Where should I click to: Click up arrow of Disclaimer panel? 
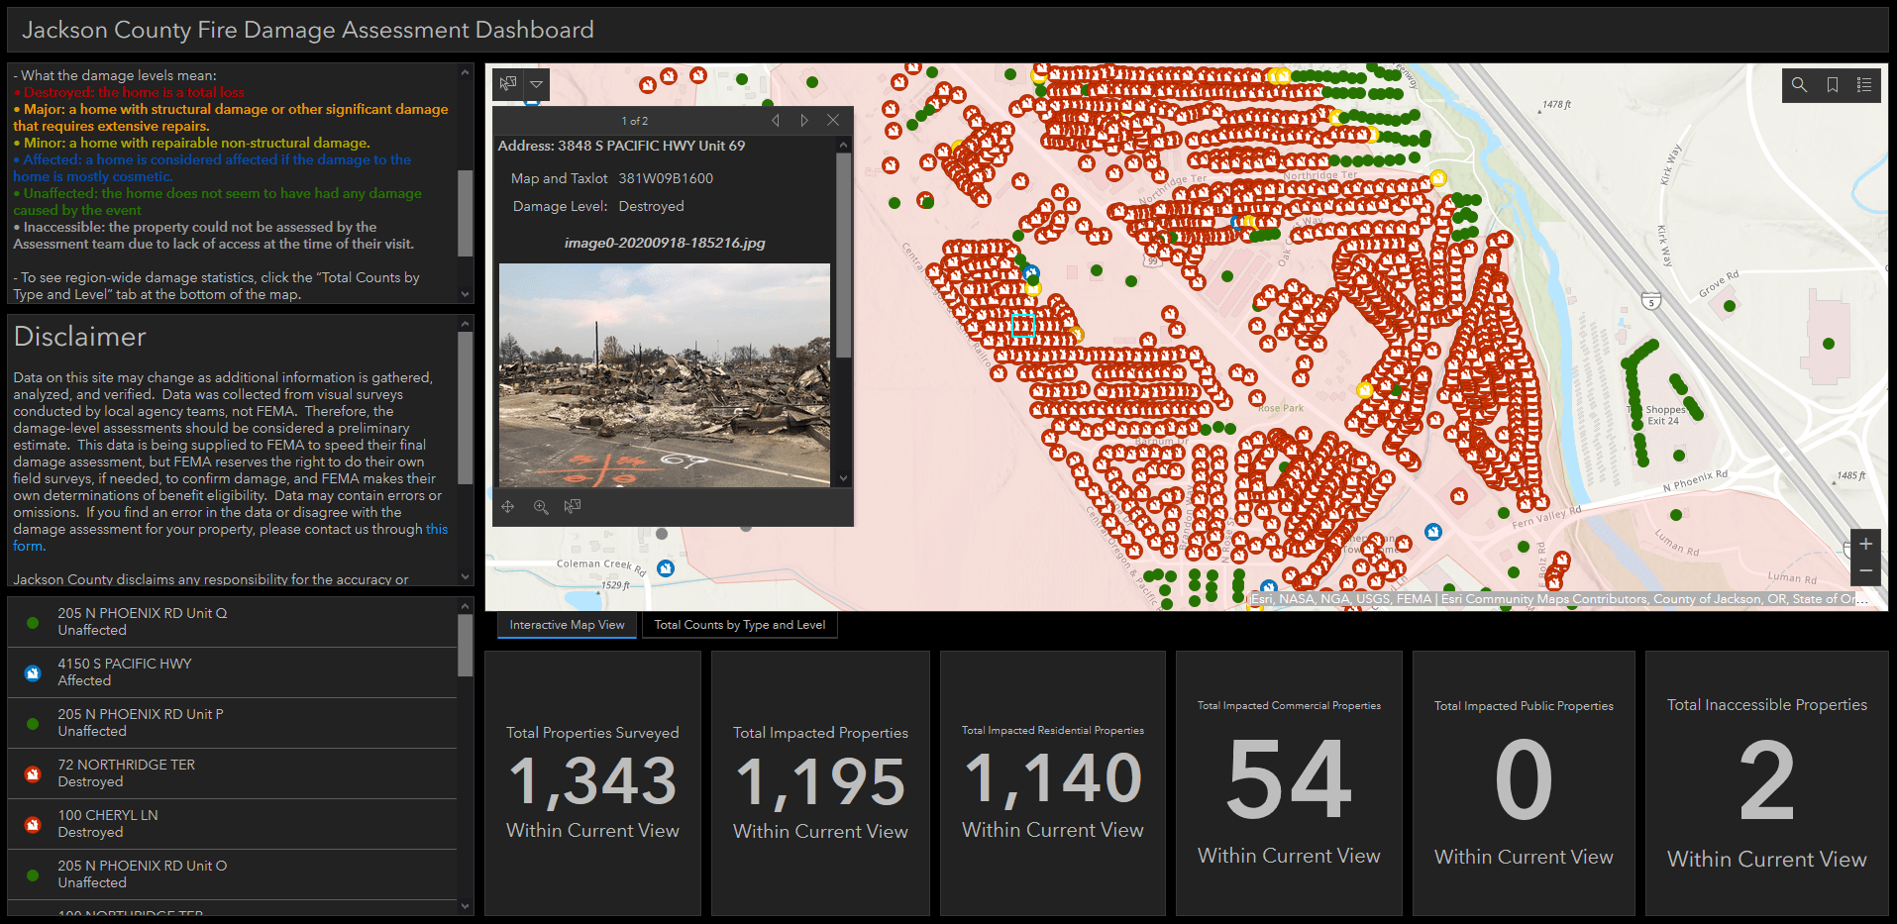(x=466, y=324)
